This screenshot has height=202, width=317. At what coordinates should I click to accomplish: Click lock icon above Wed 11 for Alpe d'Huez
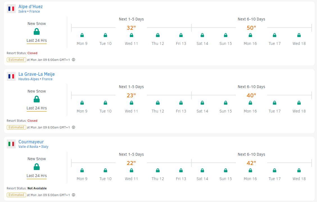pyautogui.click(x=132, y=35)
